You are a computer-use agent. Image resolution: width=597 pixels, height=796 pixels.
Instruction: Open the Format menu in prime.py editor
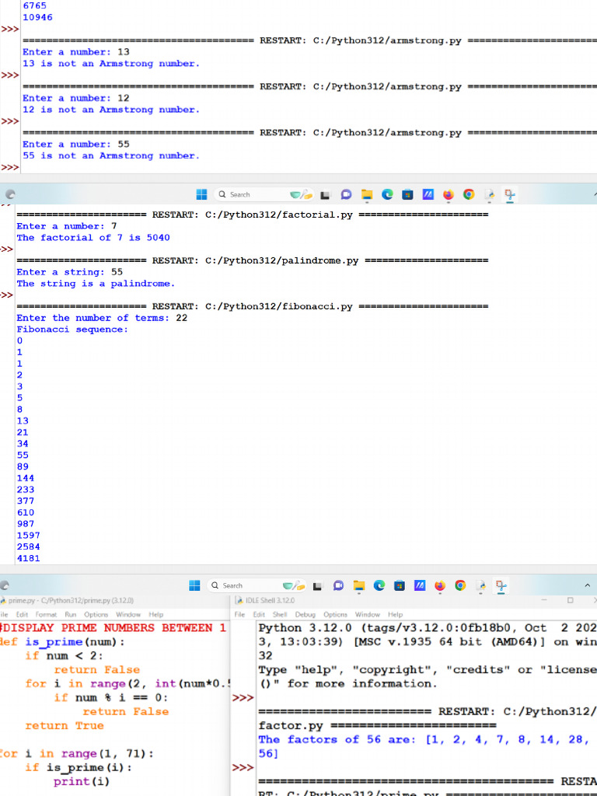(46, 614)
